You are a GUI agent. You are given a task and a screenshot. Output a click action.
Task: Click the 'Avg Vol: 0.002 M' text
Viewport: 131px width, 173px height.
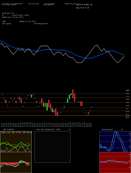[84, 5]
